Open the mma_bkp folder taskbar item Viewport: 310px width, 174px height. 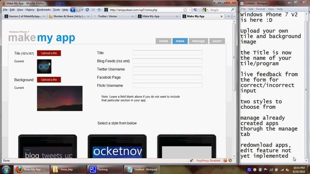[x=68, y=170]
